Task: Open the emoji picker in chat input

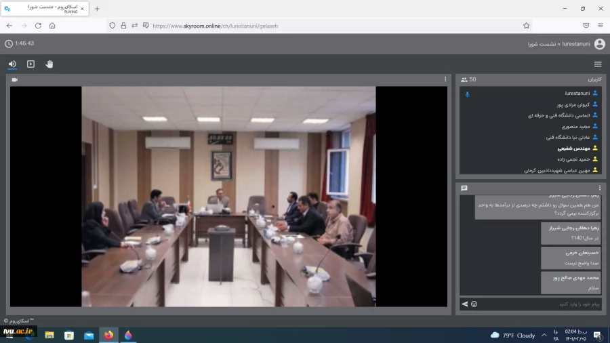Action: point(474,304)
